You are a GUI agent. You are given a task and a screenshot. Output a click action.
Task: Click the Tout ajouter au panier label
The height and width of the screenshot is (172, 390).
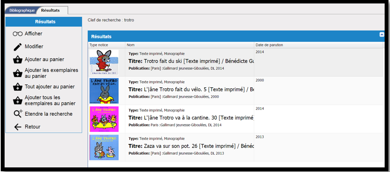[x=50, y=87]
